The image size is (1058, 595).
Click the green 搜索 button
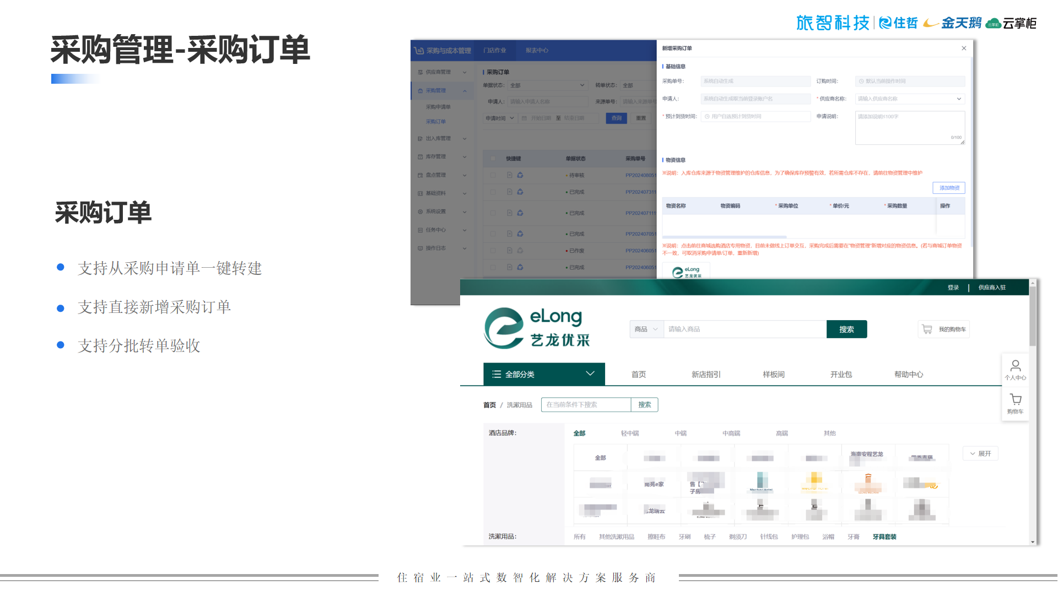(x=846, y=329)
